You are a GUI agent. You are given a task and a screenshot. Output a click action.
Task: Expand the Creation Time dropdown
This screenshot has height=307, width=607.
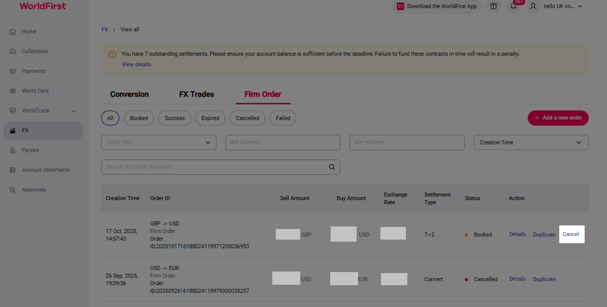click(x=531, y=142)
